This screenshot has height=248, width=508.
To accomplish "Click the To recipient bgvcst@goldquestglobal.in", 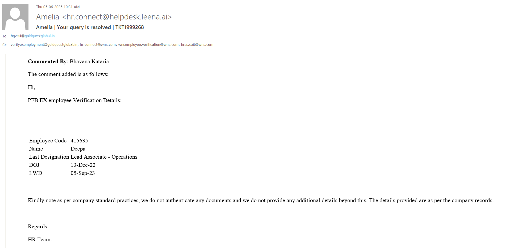I will (33, 36).
